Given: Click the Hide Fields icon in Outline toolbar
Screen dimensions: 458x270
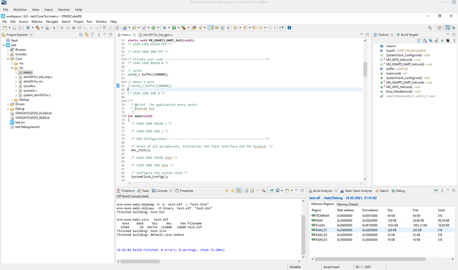Looking at the screenshot, I should [x=430, y=41].
